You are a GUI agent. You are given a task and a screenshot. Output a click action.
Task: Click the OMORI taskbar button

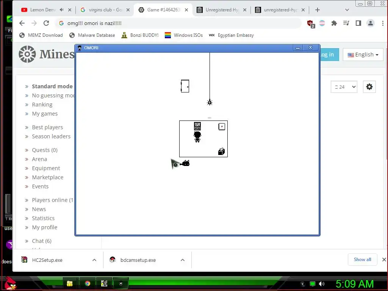click(x=121, y=283)
